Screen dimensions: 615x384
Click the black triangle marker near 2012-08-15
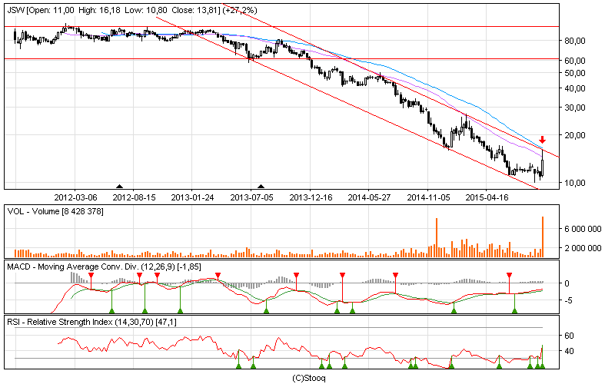(120, 187)
